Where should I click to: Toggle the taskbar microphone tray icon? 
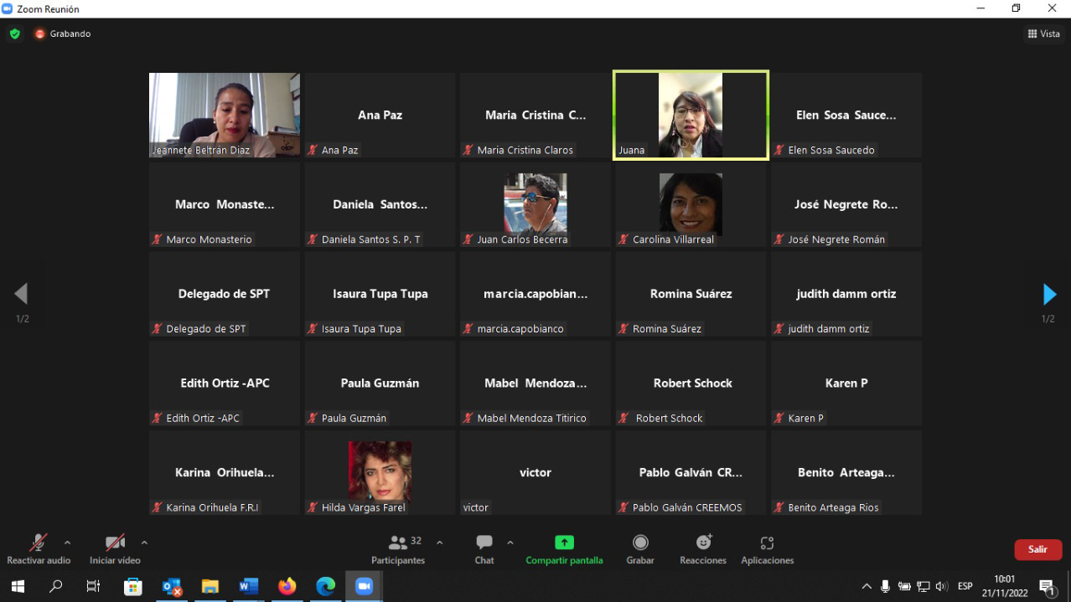[x=885, y=586]
